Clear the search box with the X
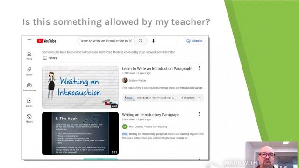 tap(130, 41)
